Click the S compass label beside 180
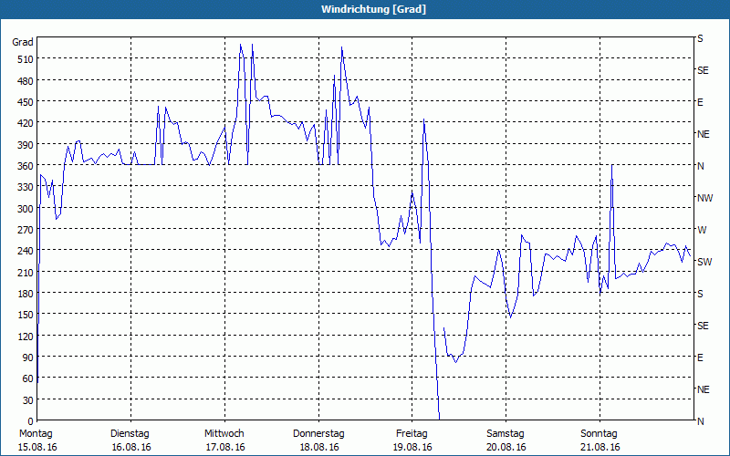This screenshot has width=730, height=456. [x=700, y=294]
